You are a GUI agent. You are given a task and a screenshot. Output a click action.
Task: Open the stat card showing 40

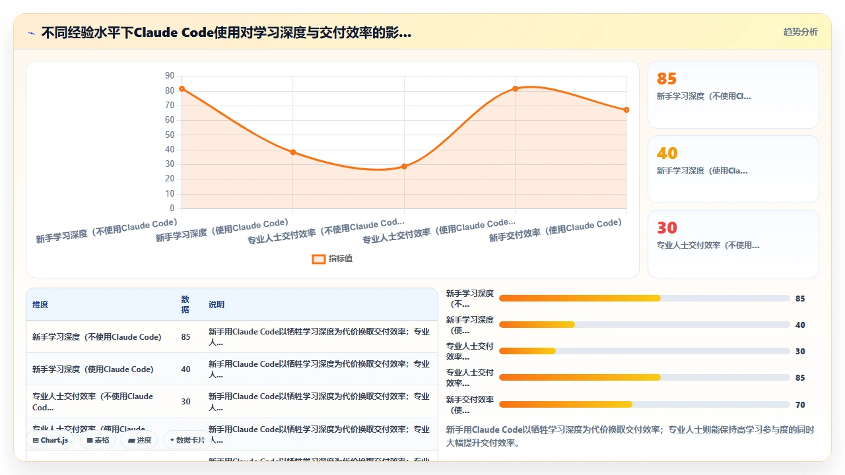pyautogui.click(x=733, y=169)
